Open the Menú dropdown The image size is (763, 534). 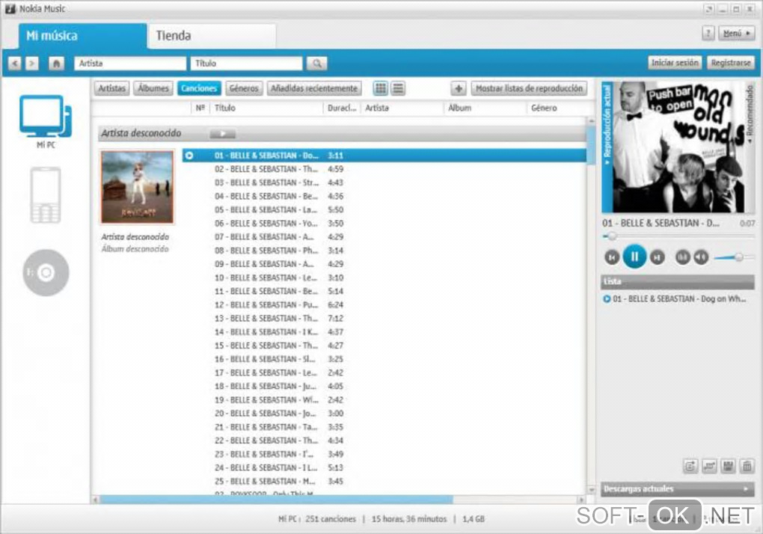[x=736, y=33]
